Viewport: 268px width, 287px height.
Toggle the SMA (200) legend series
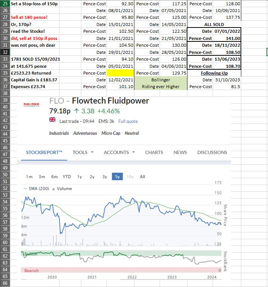(37, 189)
